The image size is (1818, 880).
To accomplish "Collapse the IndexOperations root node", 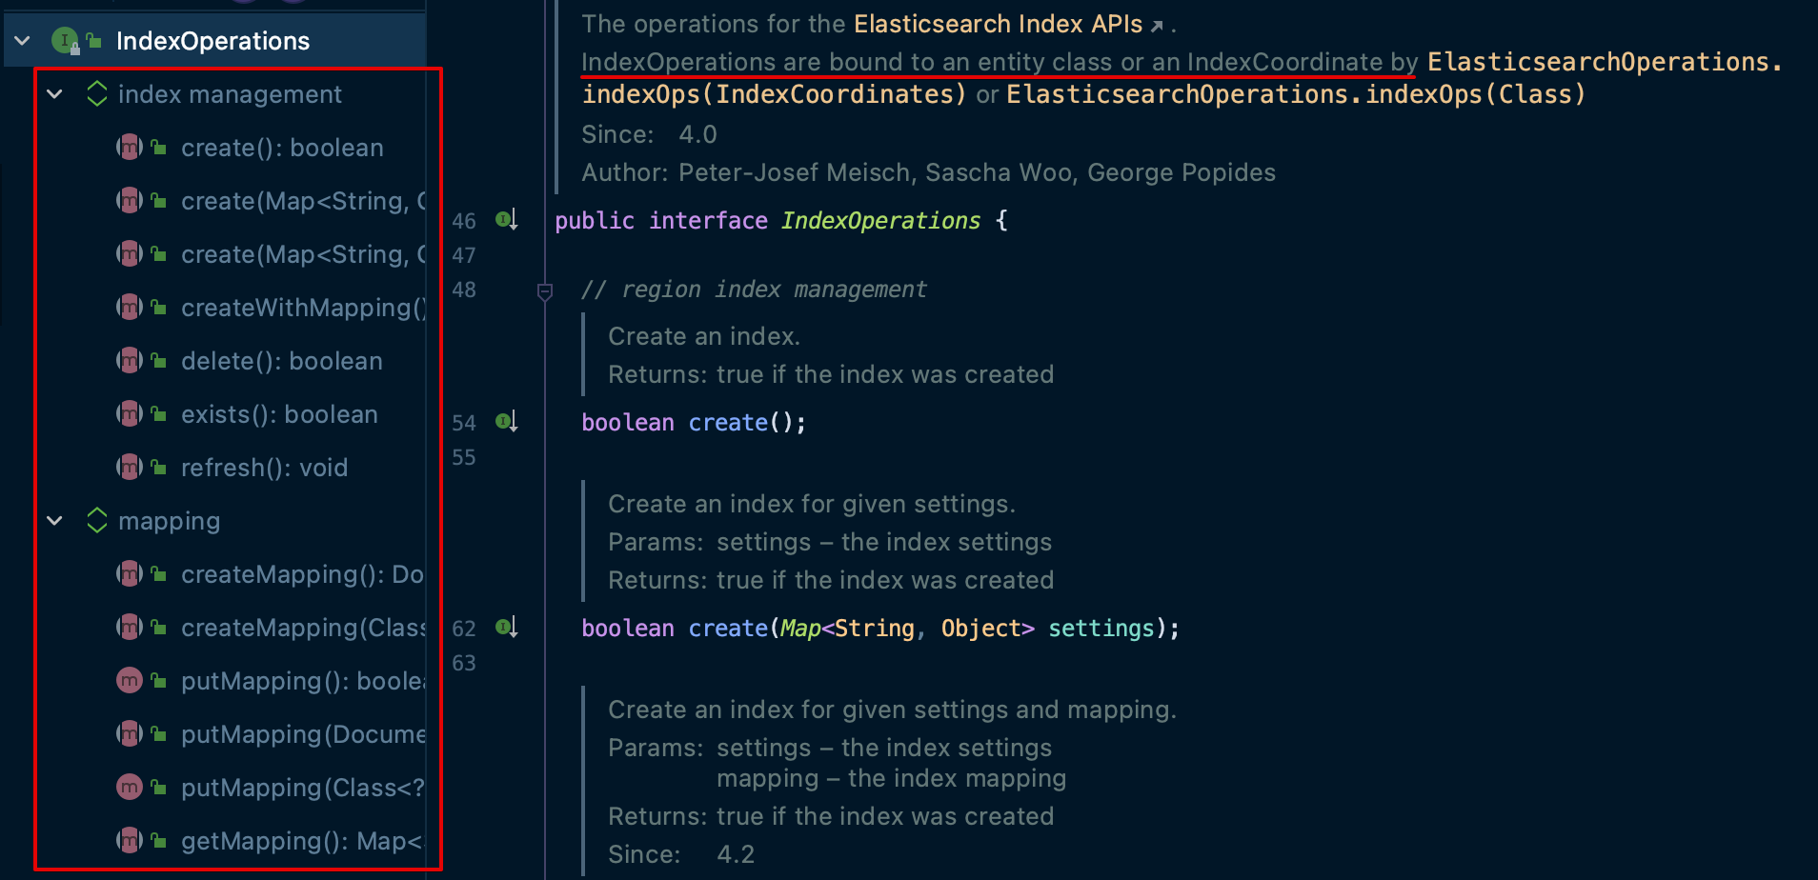I will coord(23,41).
